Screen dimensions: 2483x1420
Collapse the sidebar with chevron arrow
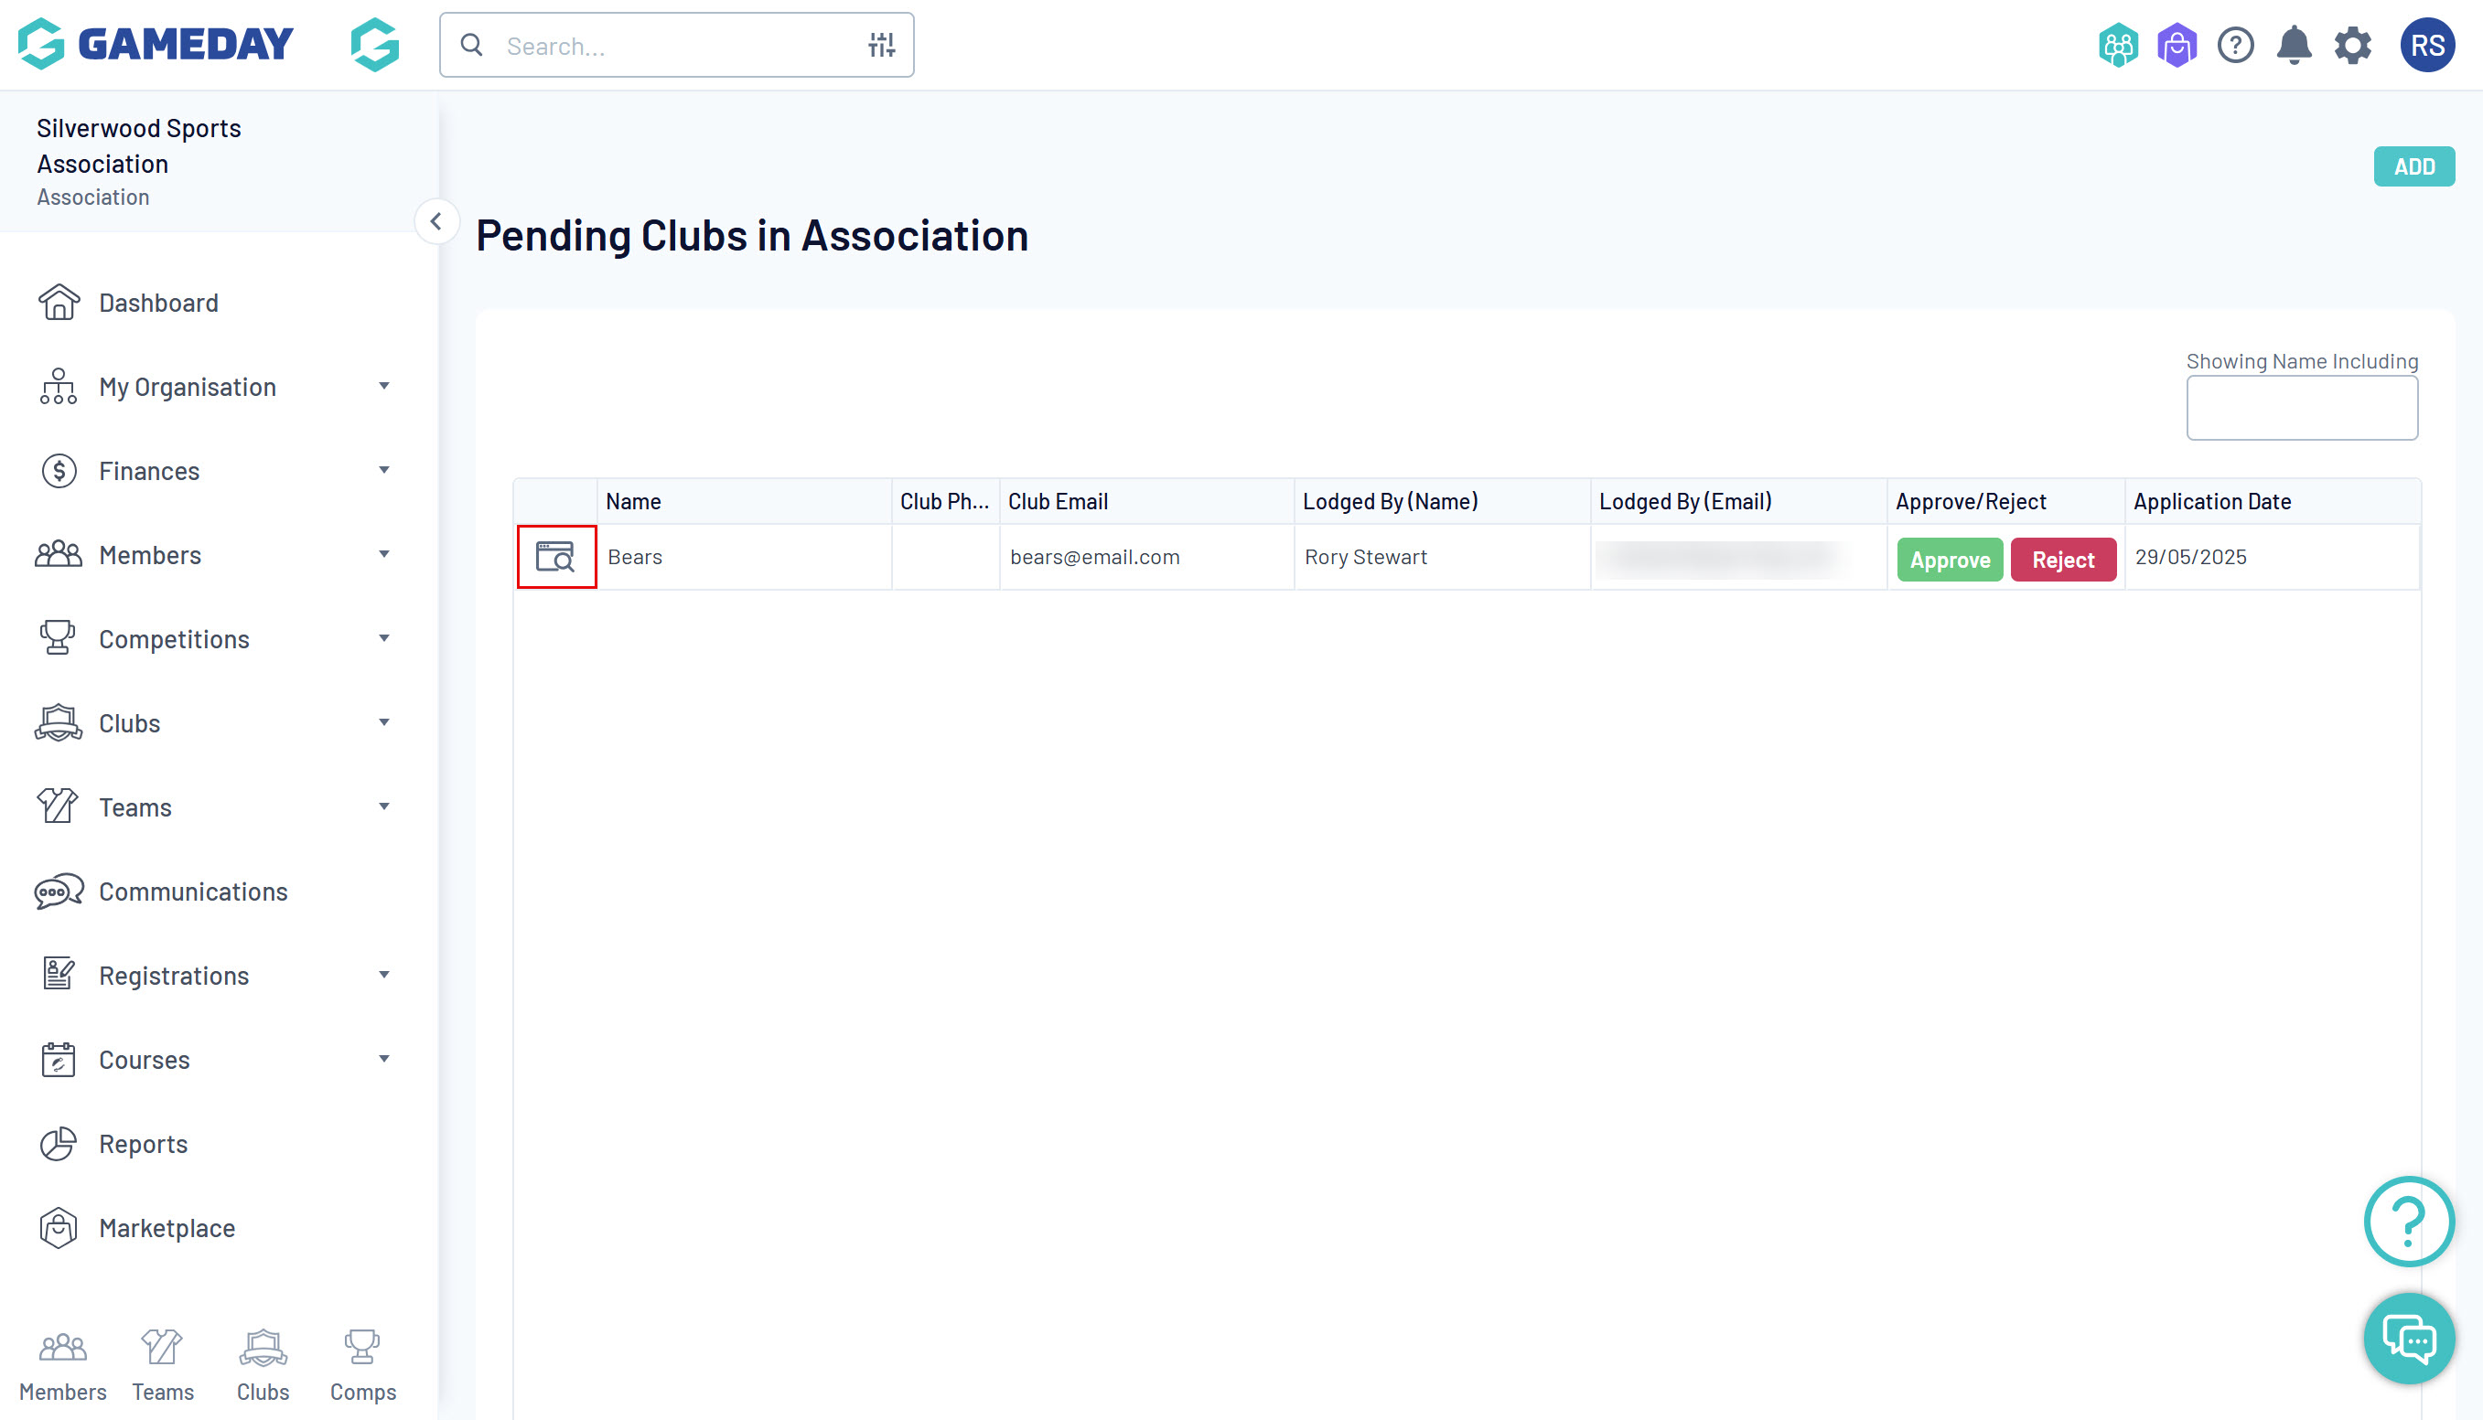click(436, 222)
